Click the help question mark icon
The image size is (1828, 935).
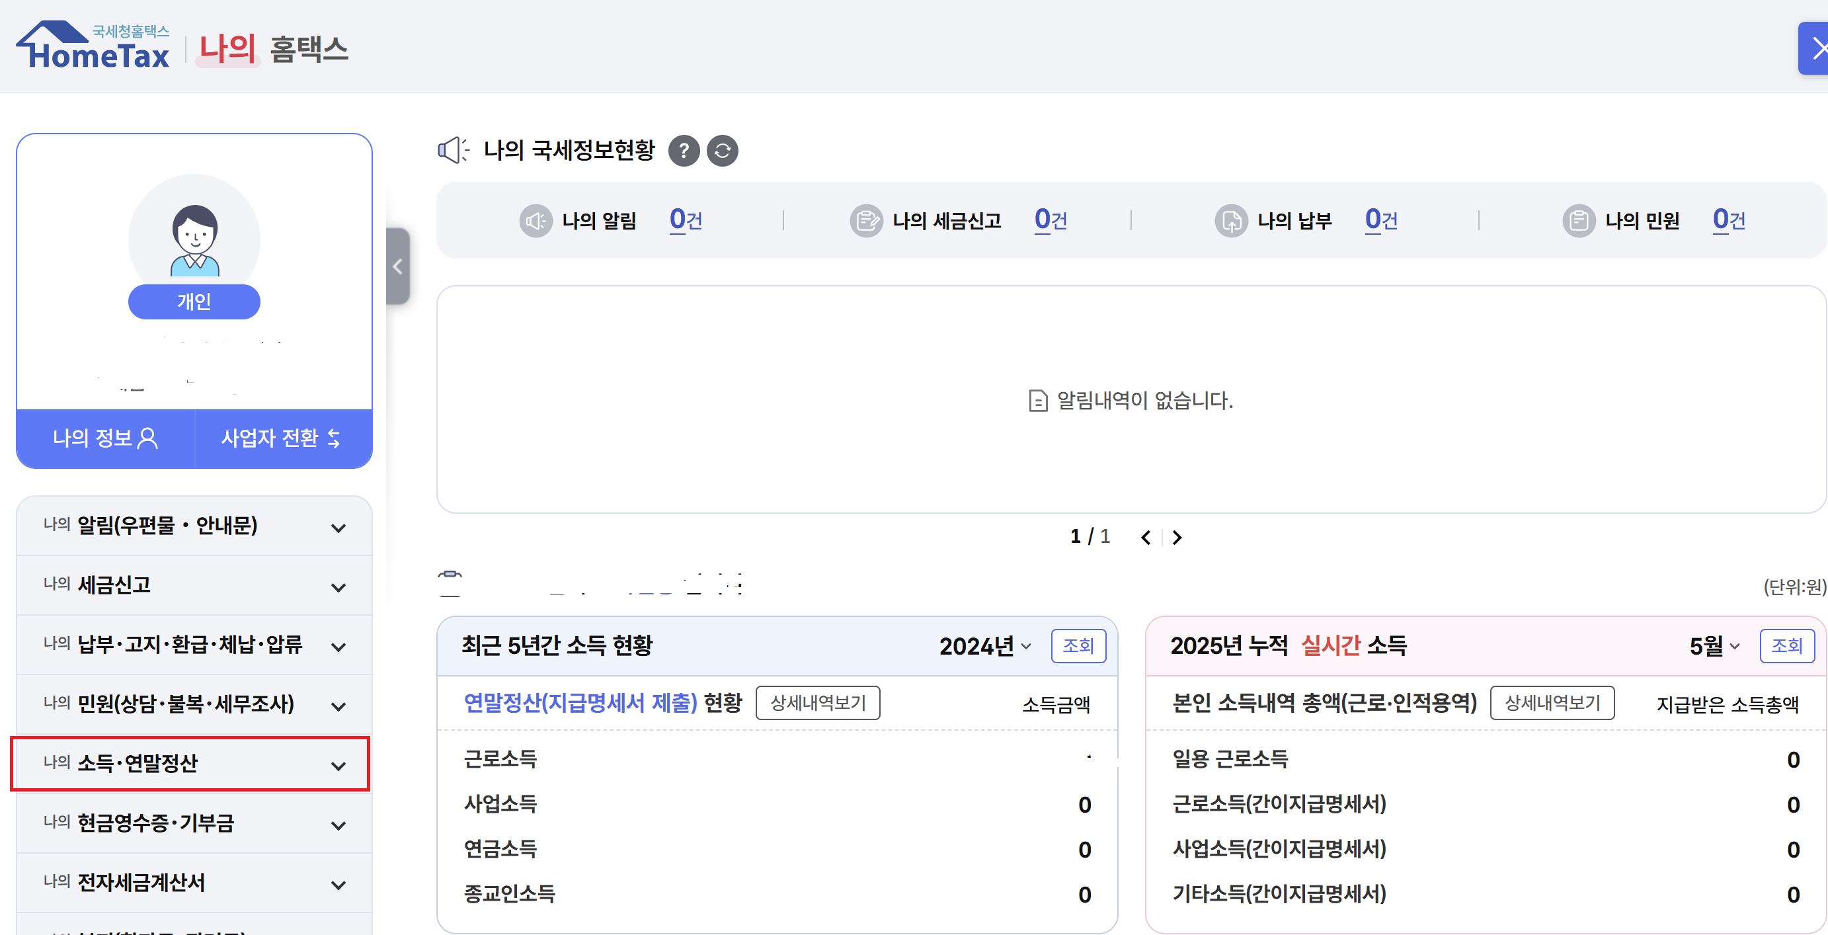pos(684,151)
